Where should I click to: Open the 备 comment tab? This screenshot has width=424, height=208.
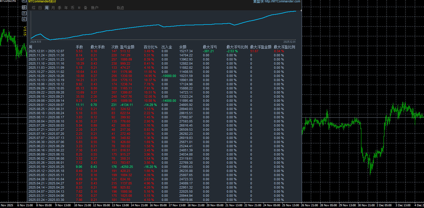point(86,8)
